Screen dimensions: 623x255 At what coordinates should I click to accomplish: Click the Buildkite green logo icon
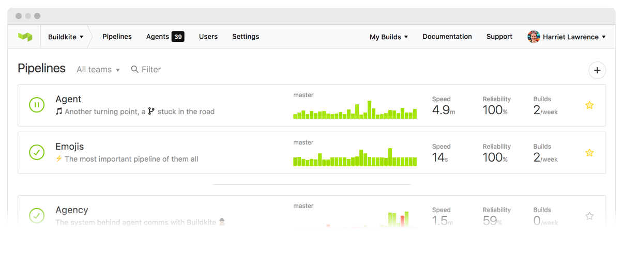(25, 37)
